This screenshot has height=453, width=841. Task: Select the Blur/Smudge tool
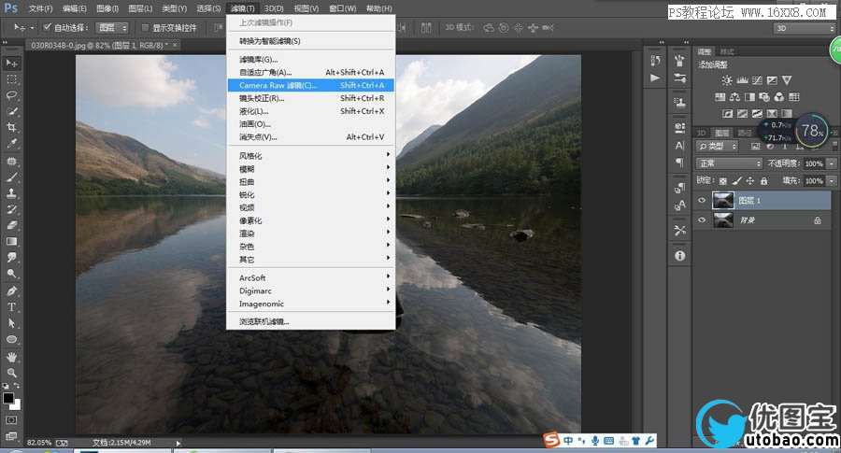pyautogui.click(x=11, y=258)
